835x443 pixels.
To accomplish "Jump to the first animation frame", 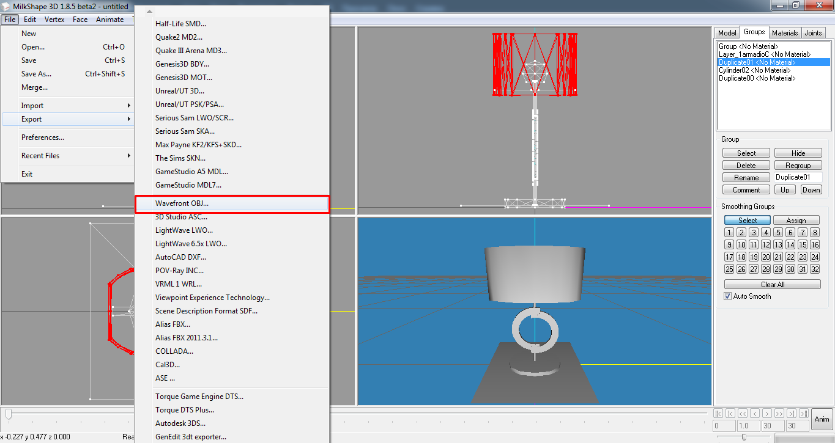I will [718, 414].
